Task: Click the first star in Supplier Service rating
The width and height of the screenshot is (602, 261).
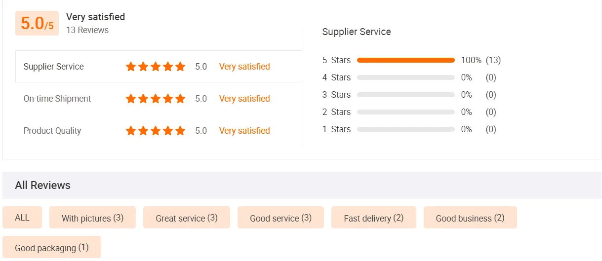Action: (x=131, y=67)
